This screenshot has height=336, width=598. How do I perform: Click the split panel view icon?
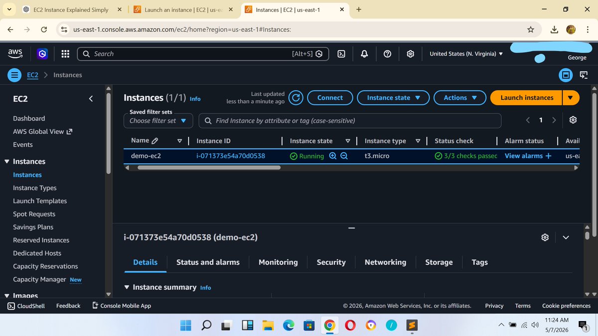tap(566, 75)
